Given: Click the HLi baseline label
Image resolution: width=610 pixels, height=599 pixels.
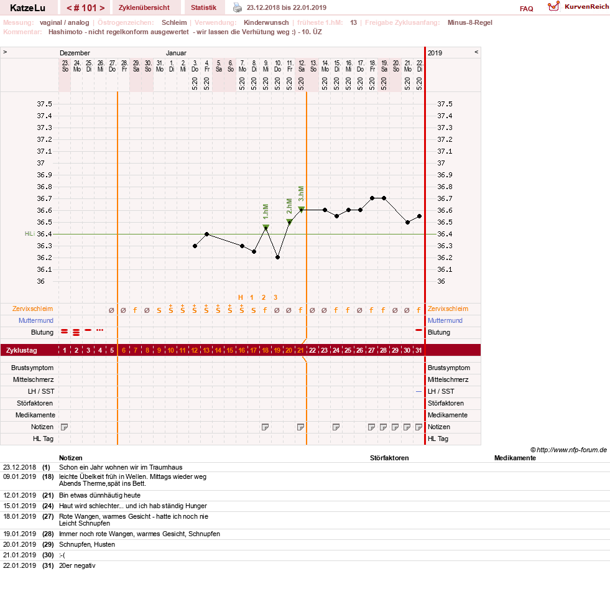Looking at the screenshot, I should (30, 234).
